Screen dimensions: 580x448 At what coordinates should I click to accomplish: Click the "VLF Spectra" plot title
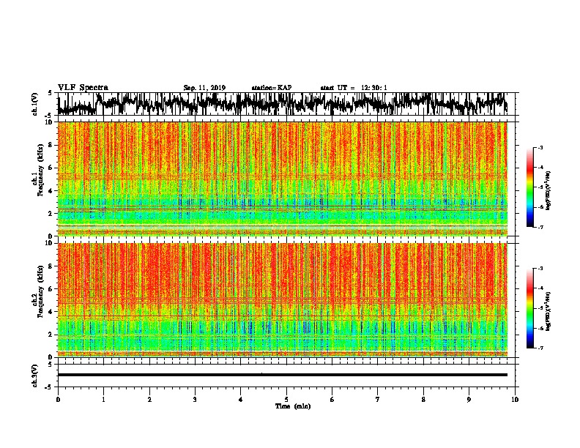coord(83,88)
